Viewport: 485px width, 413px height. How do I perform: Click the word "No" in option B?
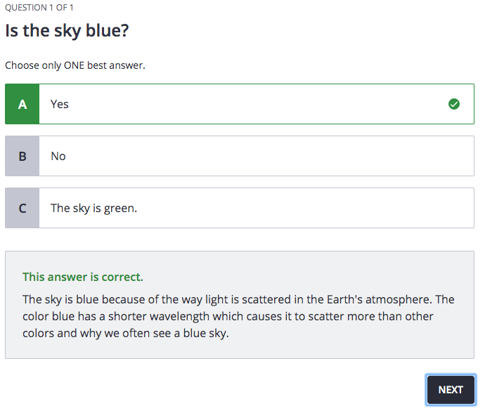pos(58,156)
